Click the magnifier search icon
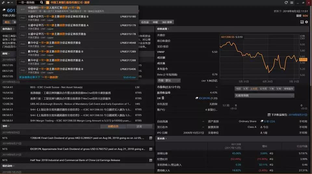The image size is (312, 174). 41,2
